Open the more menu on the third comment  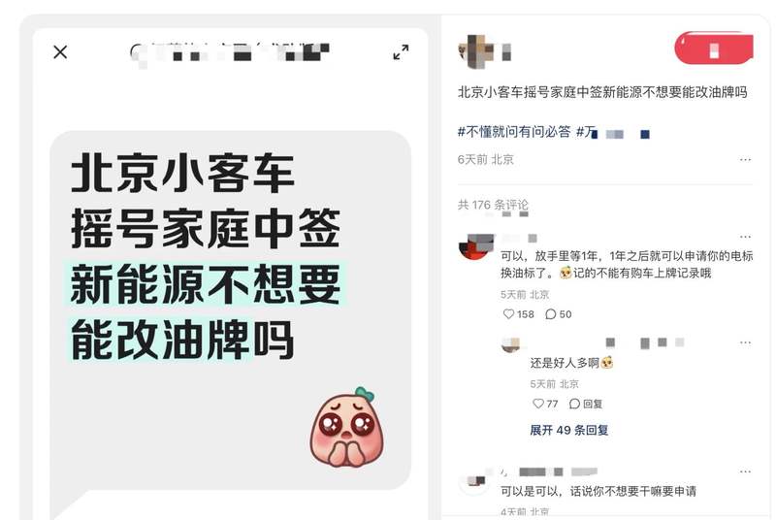click(745, 472)
